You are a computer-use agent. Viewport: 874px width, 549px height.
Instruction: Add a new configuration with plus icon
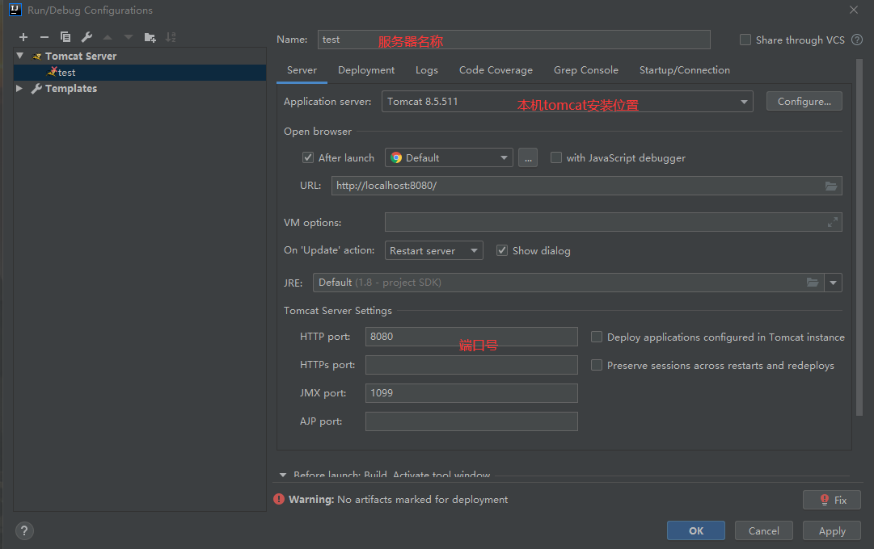coord(23,37)
